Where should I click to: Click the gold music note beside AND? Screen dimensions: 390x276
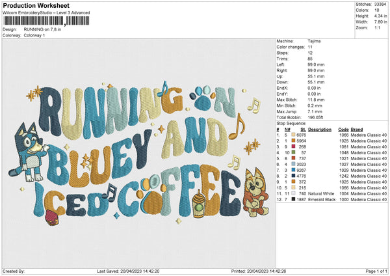point(239,122)
